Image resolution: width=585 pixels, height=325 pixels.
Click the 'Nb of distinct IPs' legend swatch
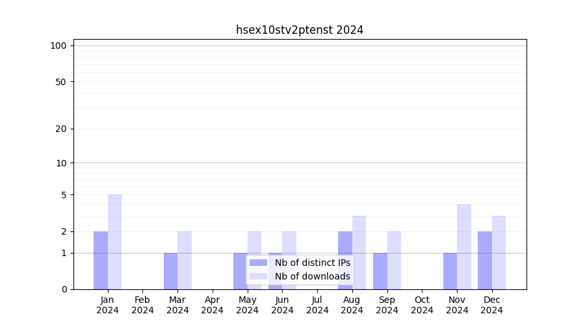coord(258,263)
